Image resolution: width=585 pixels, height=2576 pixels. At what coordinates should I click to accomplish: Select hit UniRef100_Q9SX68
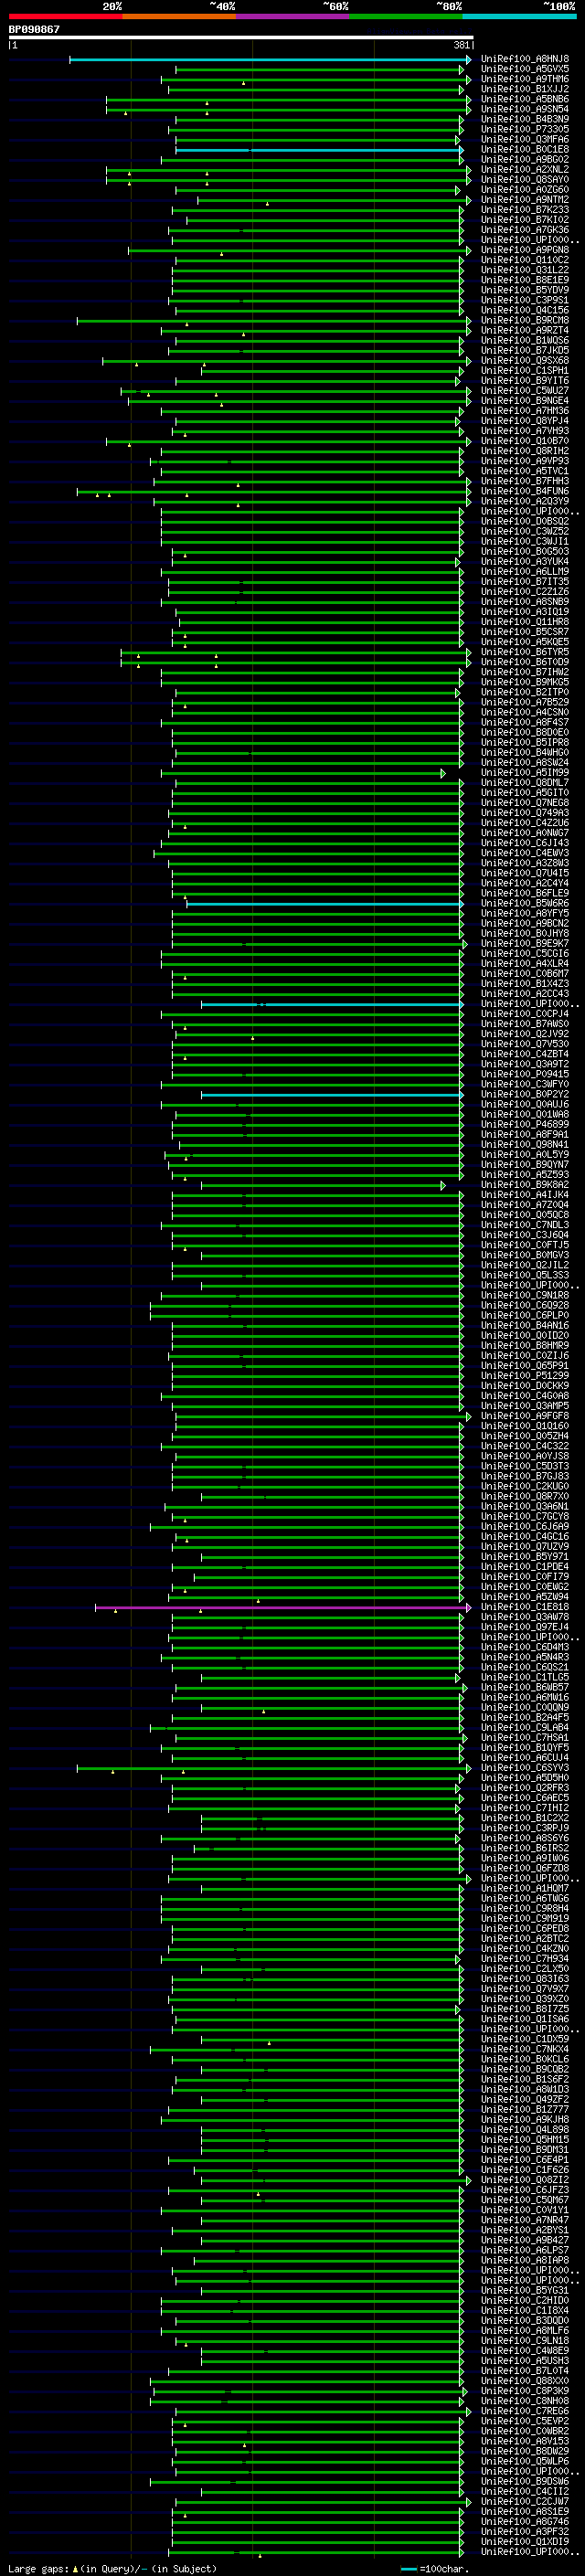(x=525, y=361)
